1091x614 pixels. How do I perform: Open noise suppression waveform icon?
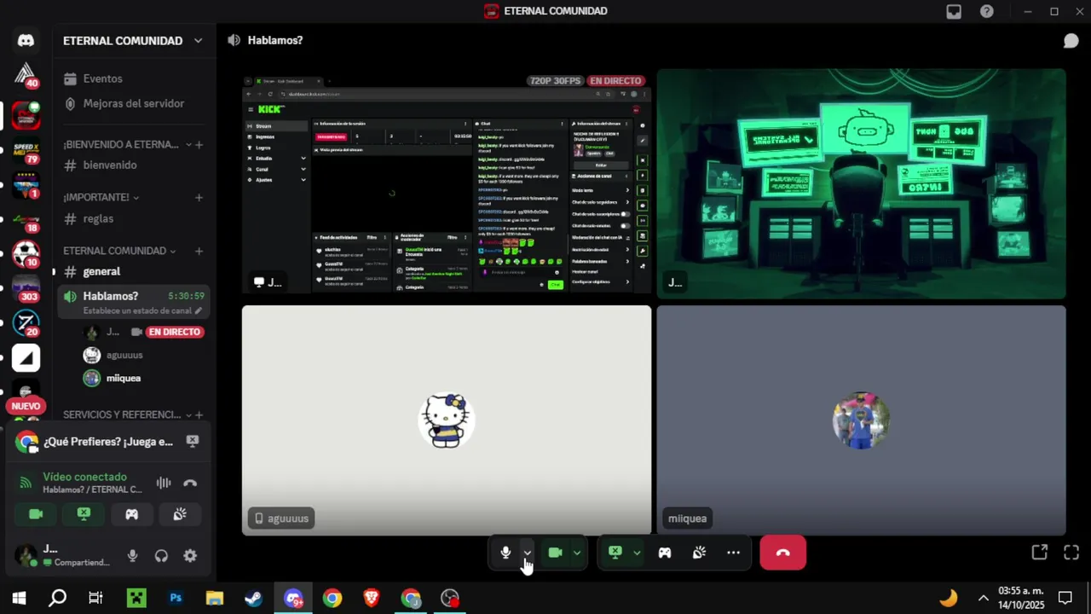[x=164, y=483]
